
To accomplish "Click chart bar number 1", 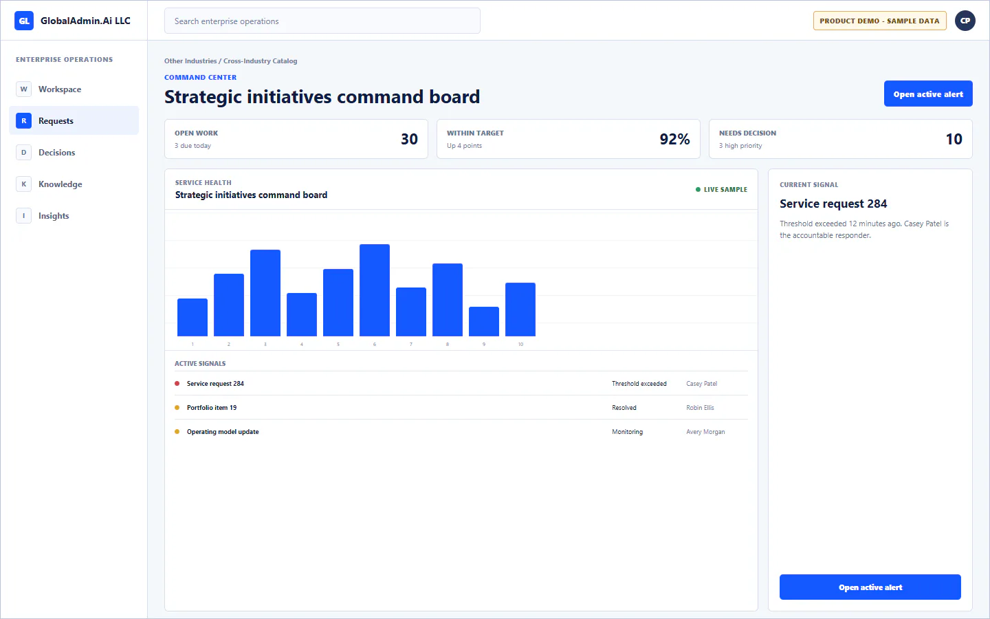I will pyautogui.click(x=192, y=318).
